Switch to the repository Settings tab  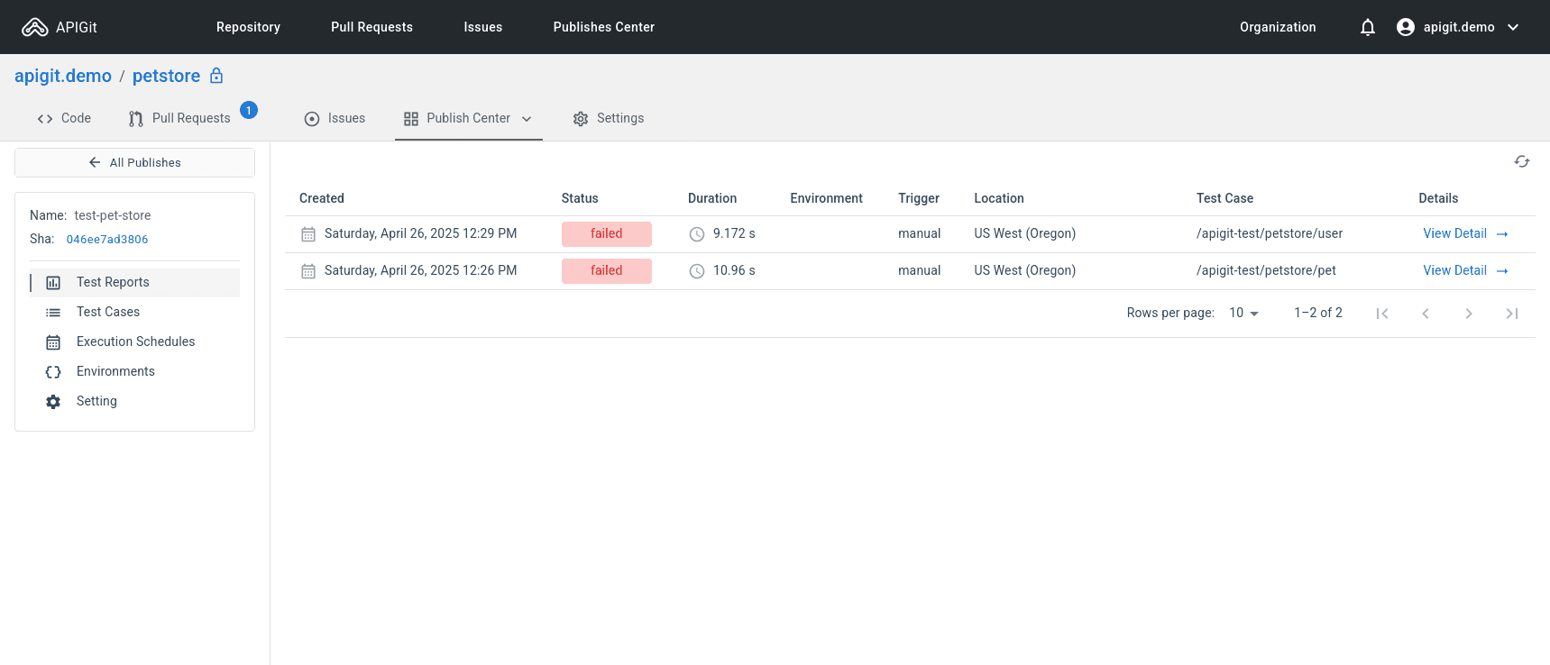point(609,118)
